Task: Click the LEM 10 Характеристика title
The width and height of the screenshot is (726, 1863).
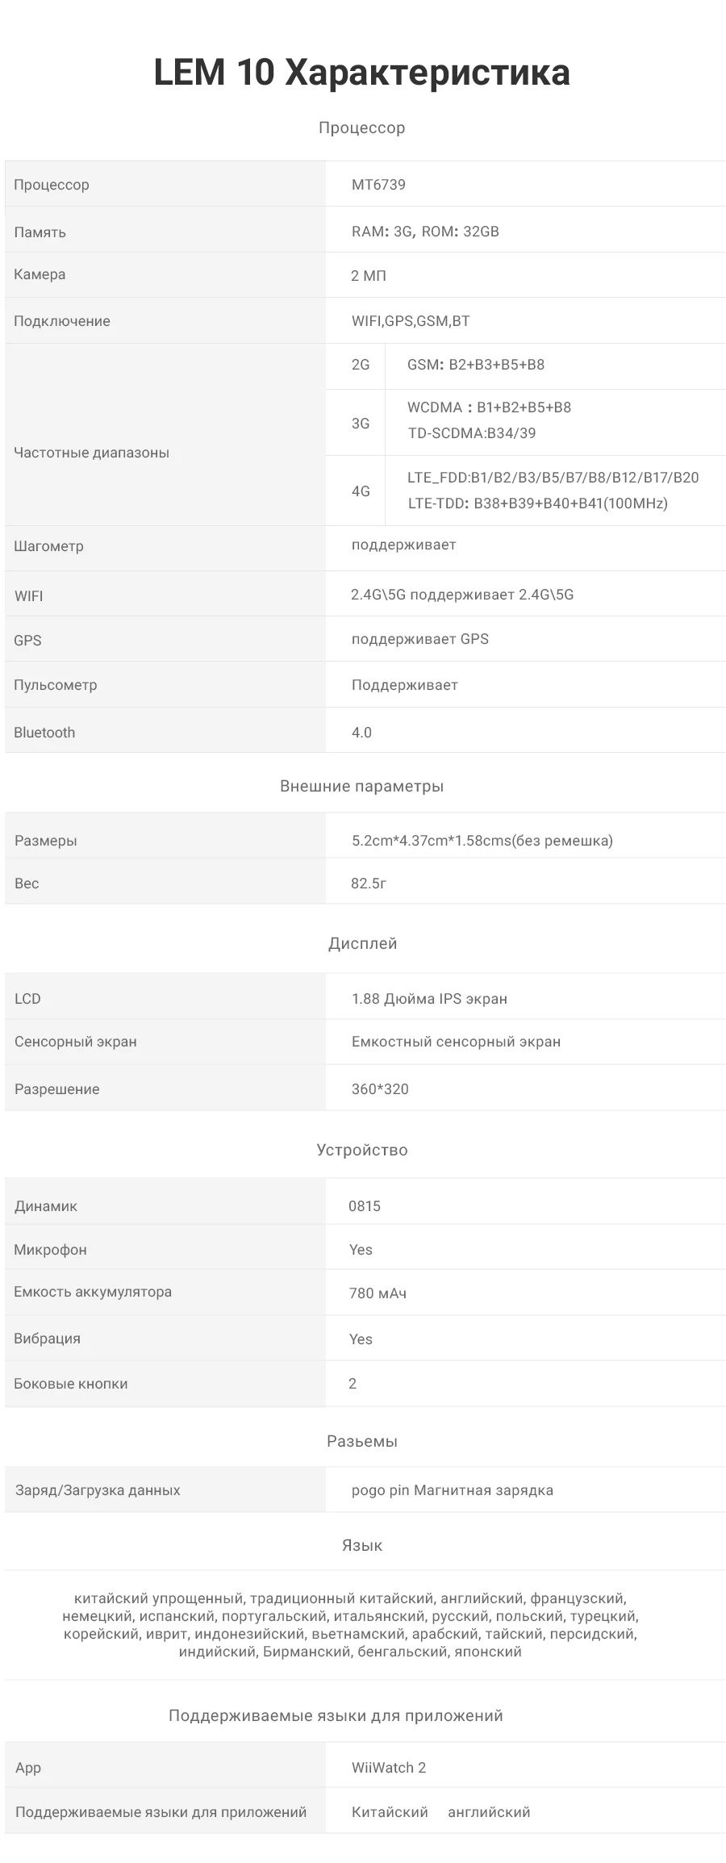Action: (361, 73)
